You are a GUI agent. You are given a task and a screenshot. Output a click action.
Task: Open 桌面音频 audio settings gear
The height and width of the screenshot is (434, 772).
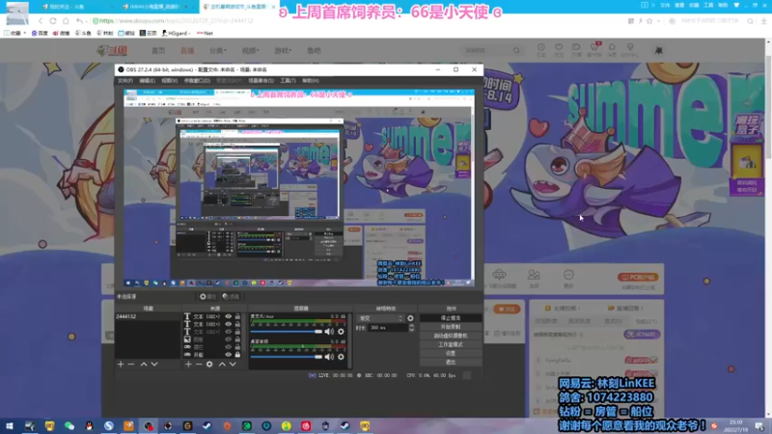point(341,357)
